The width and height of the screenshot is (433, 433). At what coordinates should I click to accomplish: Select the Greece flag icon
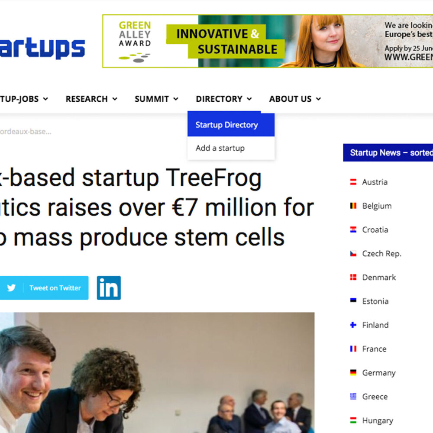tap(353, 396)
